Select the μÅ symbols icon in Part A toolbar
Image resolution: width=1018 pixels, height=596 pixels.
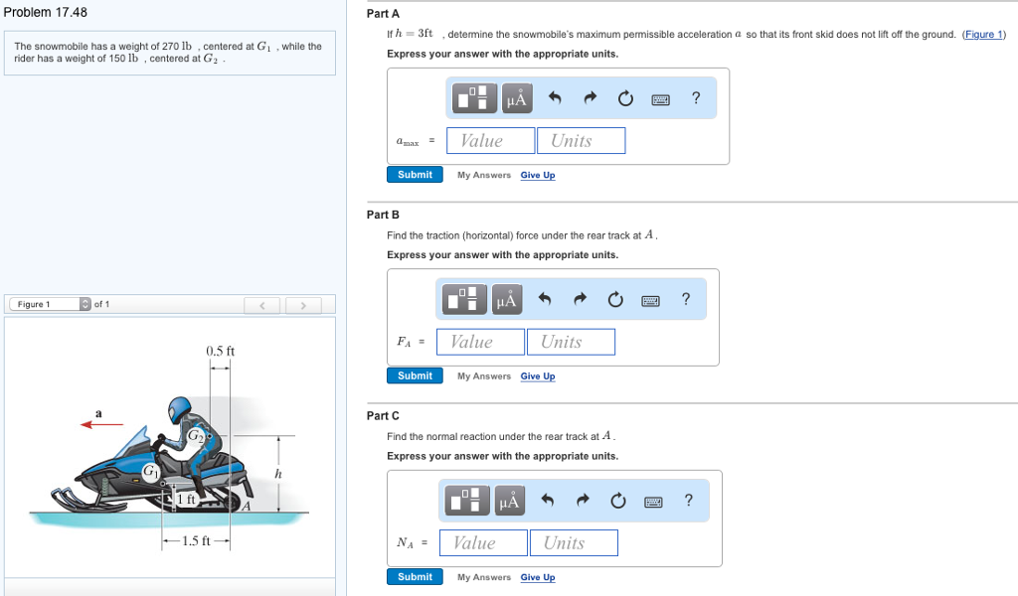click(x=515, y=97)
